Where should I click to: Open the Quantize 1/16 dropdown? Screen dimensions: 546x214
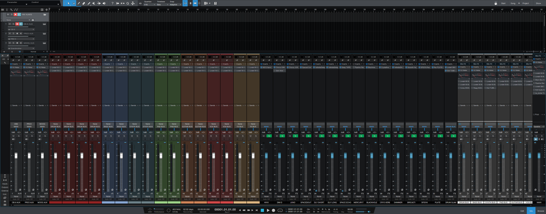(x=149, y=5)
